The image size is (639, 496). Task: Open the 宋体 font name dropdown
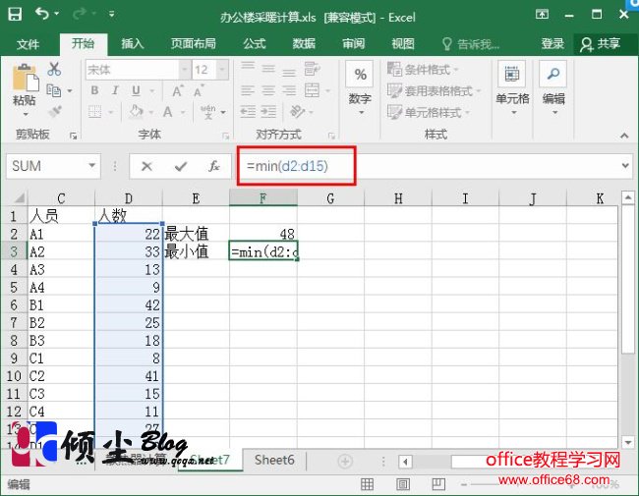coord(185,70)
